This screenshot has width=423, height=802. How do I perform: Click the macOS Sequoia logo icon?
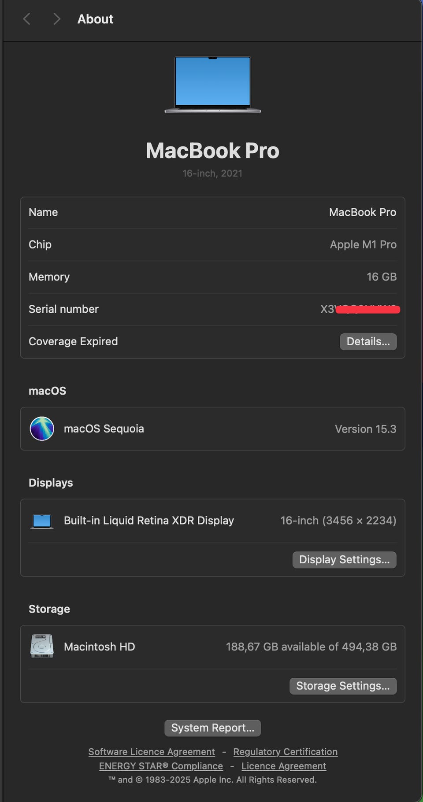tap(42, 429)
